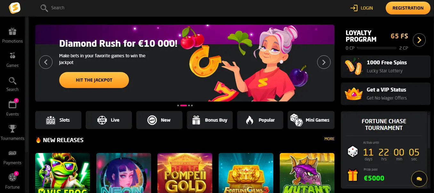This screenshot has width=434, height=193.
Task: Open the Pompeii Gold game thumbnail
Action: tap(185, 173)
